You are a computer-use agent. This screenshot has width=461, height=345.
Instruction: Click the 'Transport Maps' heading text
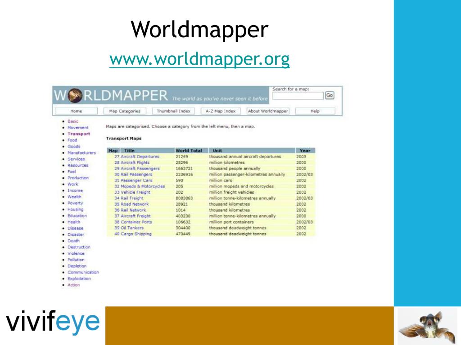point(124,138)
